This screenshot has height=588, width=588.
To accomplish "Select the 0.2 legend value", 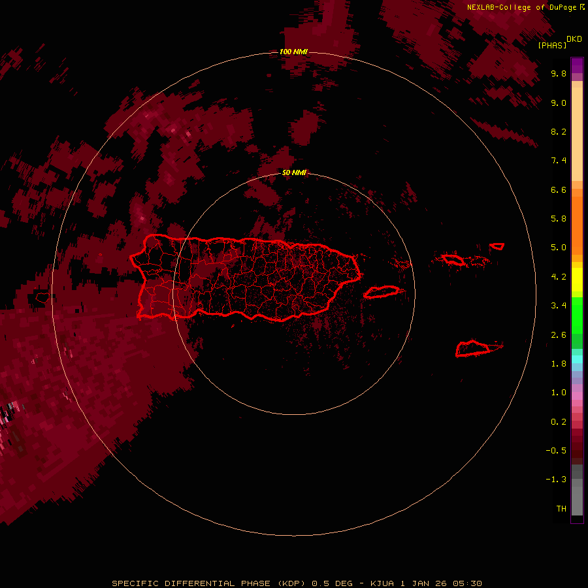I will click(x=559, y=422).
